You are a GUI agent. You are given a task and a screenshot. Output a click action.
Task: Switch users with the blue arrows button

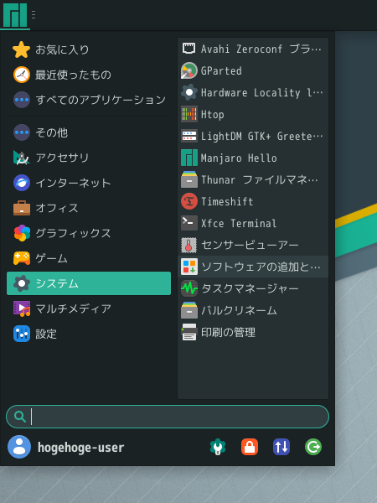pyautogui.click(x=281, y=447)
